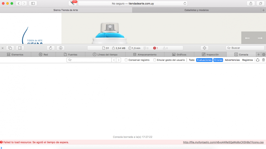Detach inspector into separate window
The height and width of the screenshot is (149, 266).
[x=10, y=48]
